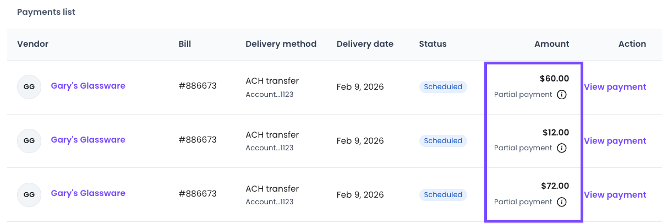662x223 pixels.
Task: Click GG avatar in the $60.00 row
Action: [x=29, y=87]
